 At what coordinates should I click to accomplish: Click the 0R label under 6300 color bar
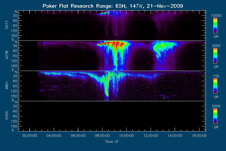click(x=216, y=127)
